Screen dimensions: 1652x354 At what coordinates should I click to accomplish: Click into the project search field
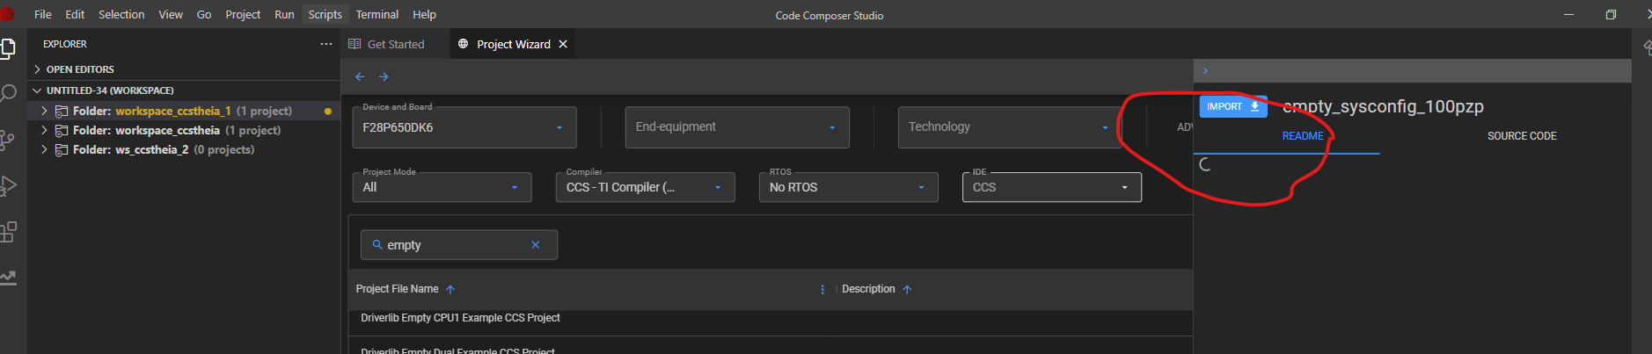[459, 245]
